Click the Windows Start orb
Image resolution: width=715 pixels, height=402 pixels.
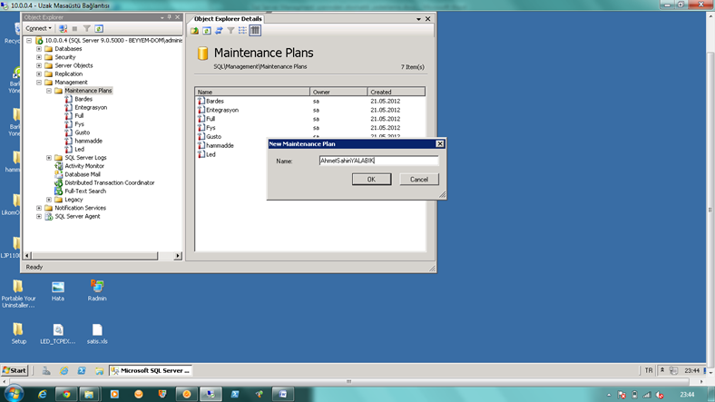14,394
